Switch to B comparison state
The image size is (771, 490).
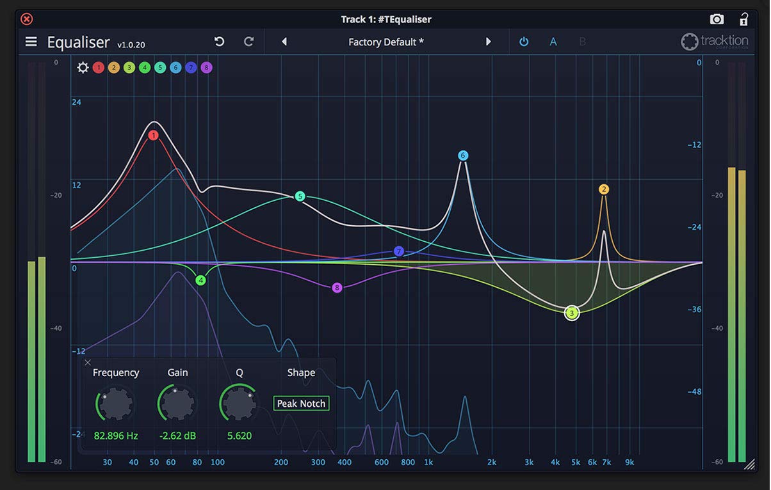click(582, 42)
